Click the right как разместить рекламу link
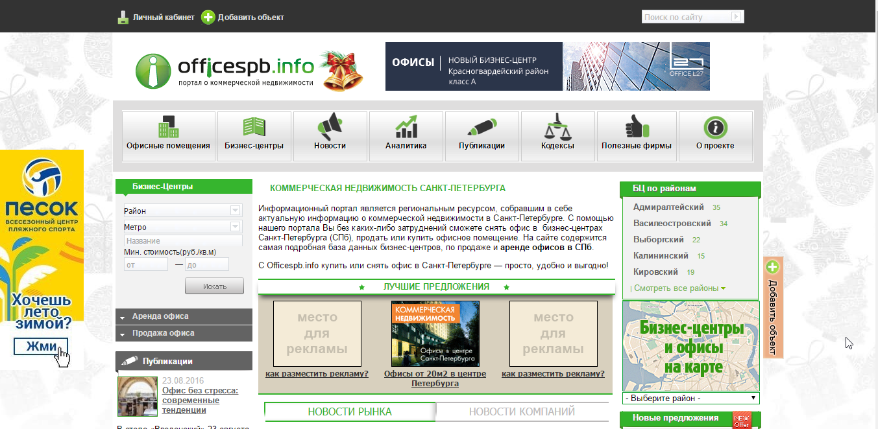878x429 pixels. [553, 374]
